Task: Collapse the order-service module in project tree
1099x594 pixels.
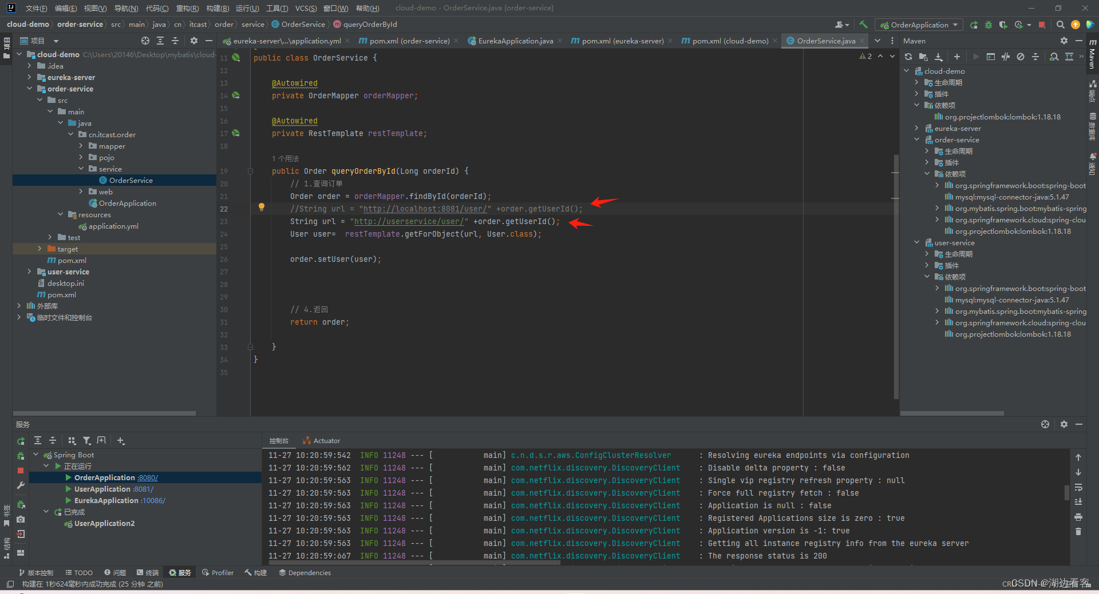Action: coord(30,89)
